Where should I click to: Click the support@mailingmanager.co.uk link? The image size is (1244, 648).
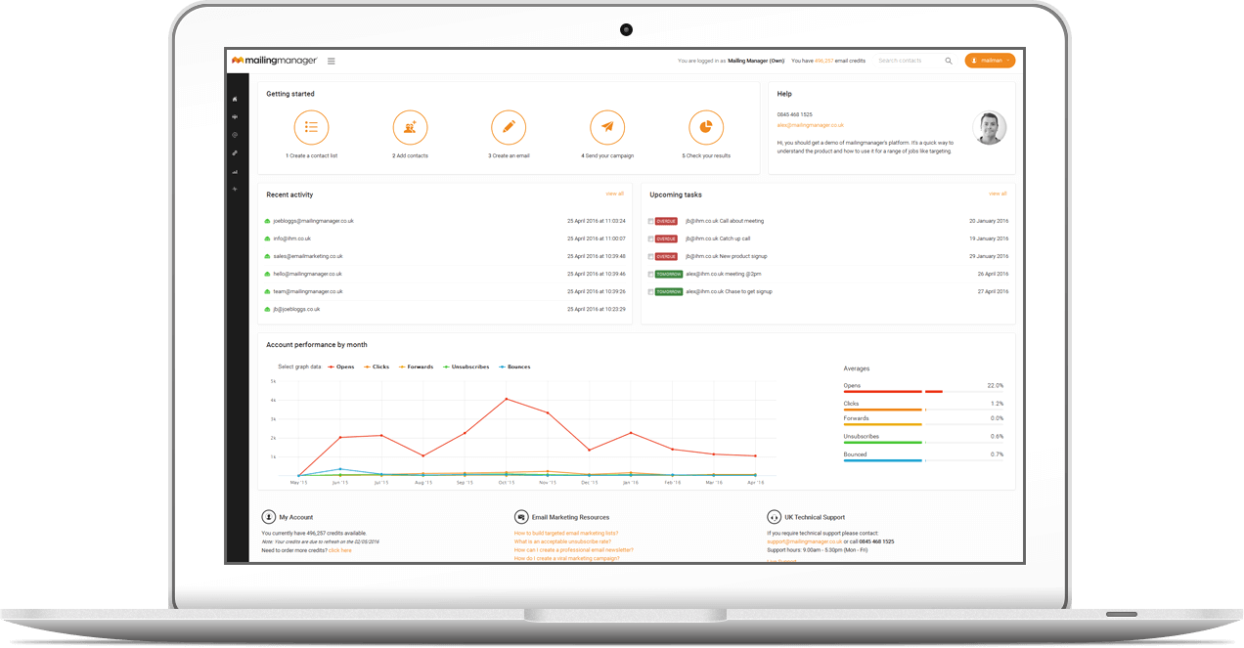click(x=805, y=541)
